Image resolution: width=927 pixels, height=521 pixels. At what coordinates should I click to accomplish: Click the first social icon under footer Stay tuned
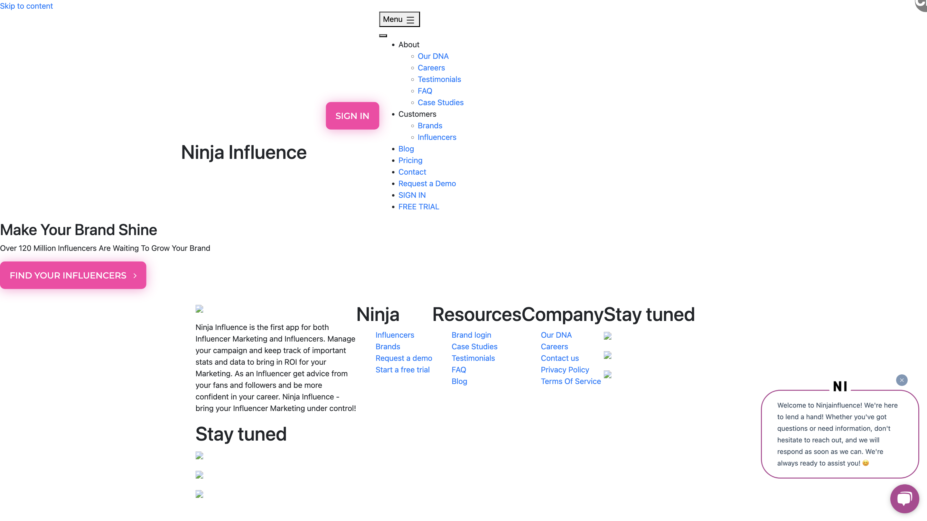click(608, 336)
